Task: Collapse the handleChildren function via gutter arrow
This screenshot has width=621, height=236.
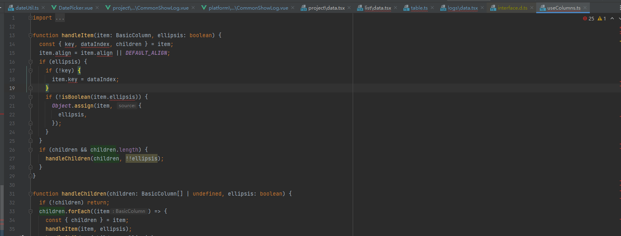Action: pos(30,194)
